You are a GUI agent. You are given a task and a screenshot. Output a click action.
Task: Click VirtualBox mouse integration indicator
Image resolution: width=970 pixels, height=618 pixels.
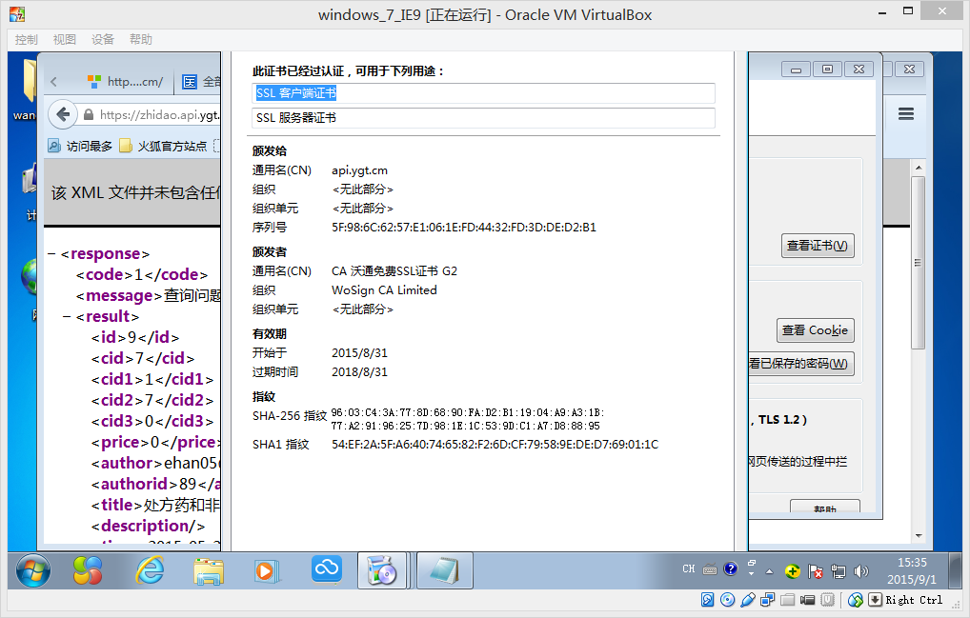(x=856, y=600)
